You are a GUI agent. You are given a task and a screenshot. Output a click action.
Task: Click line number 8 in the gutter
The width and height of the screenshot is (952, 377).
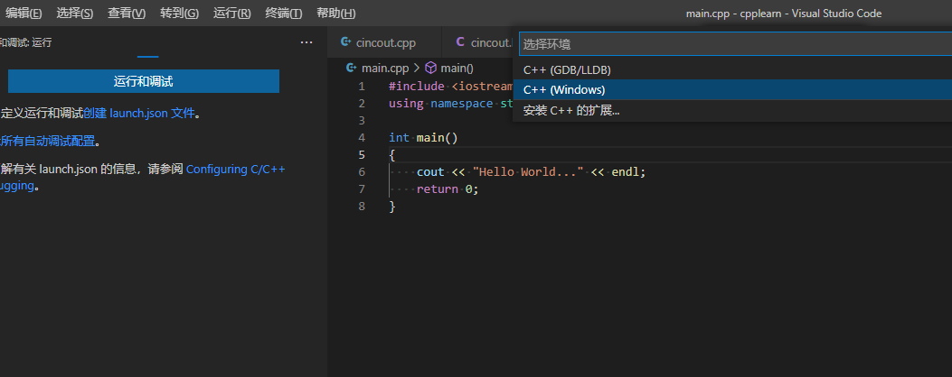(362, 206)
